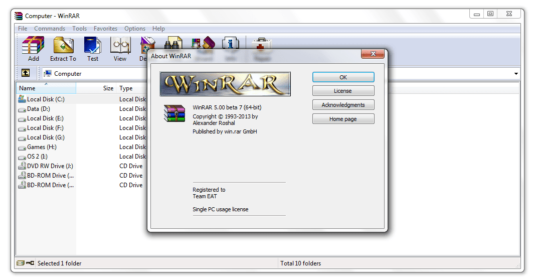The width and height of the screenshot is (533, 280).
Task: Click the DVD RW Drive (J:) icon
Action: pos(22,166)
